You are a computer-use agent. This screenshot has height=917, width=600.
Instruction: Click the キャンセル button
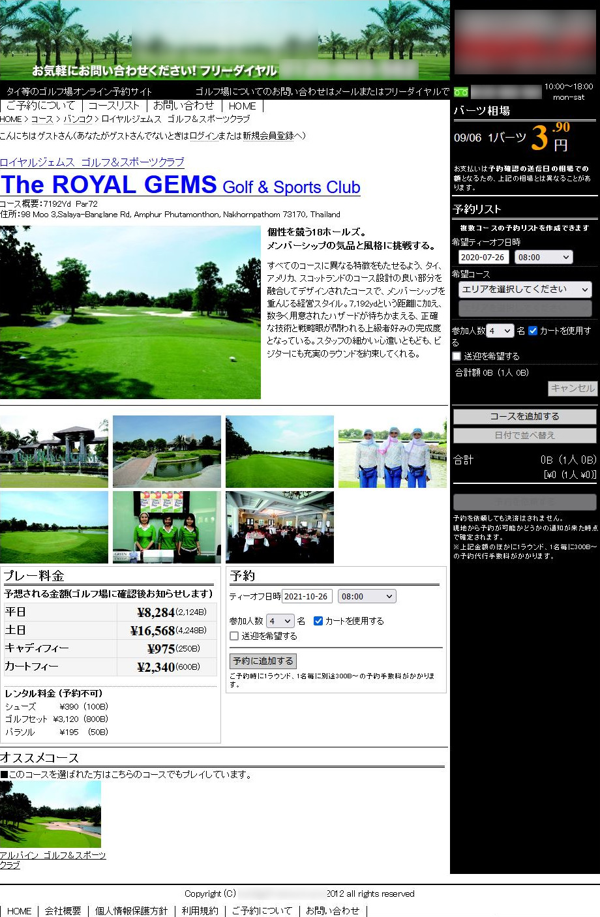[x=573, y=388]
